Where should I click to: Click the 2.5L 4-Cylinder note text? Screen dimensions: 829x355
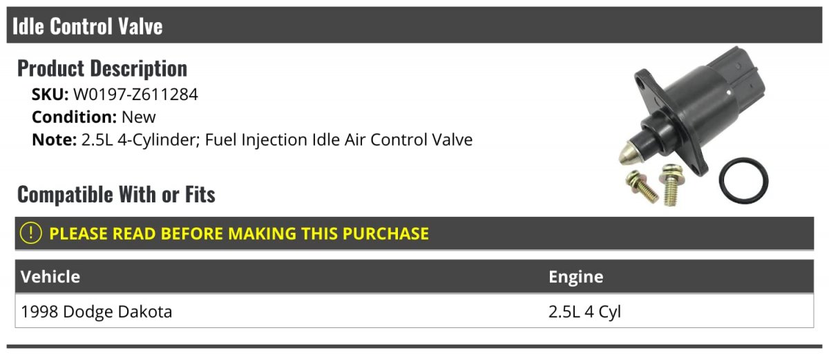(x=277, y=140)
